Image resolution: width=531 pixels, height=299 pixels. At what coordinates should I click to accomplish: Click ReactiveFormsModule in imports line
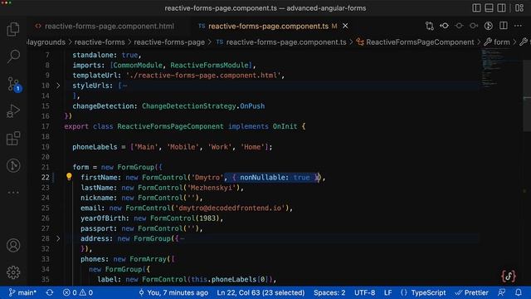point(209,65)
